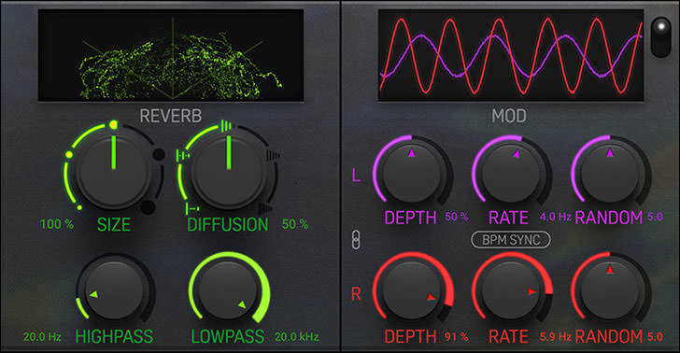Toggle the L/R channel link icon
This screenshot has height=353, width=680.
(x=356, y=240)
